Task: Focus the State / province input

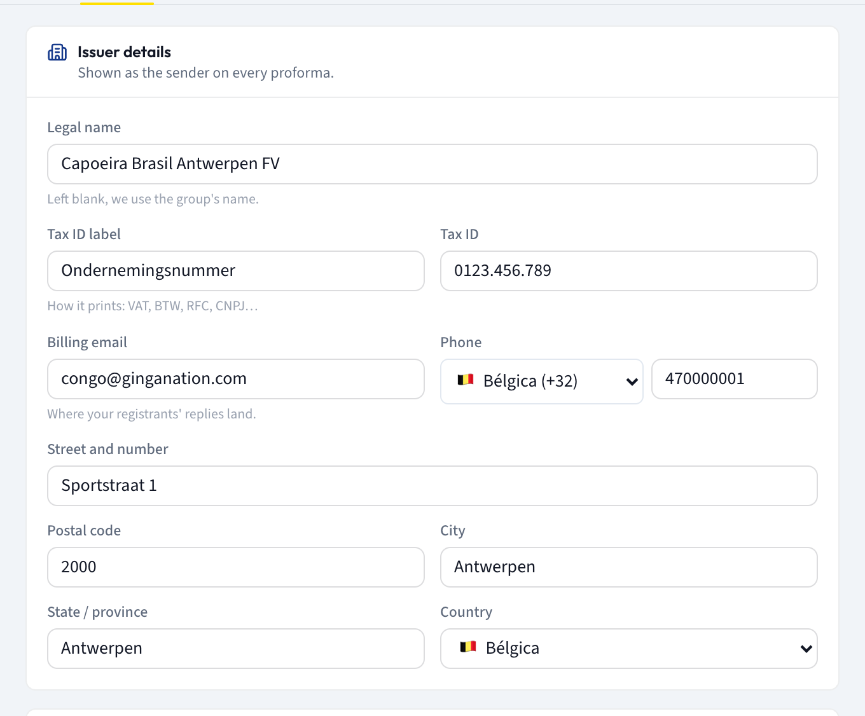Action: pyautogui.click(x=236, y=649)
